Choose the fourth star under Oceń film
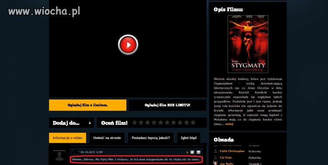Image resolution: width=328 pixels, height=165 pixels. (x=154, y=123)
